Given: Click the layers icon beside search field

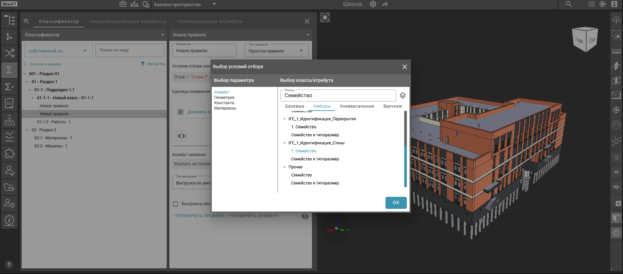Looking at the screenshot, I should tap(403, 96).
